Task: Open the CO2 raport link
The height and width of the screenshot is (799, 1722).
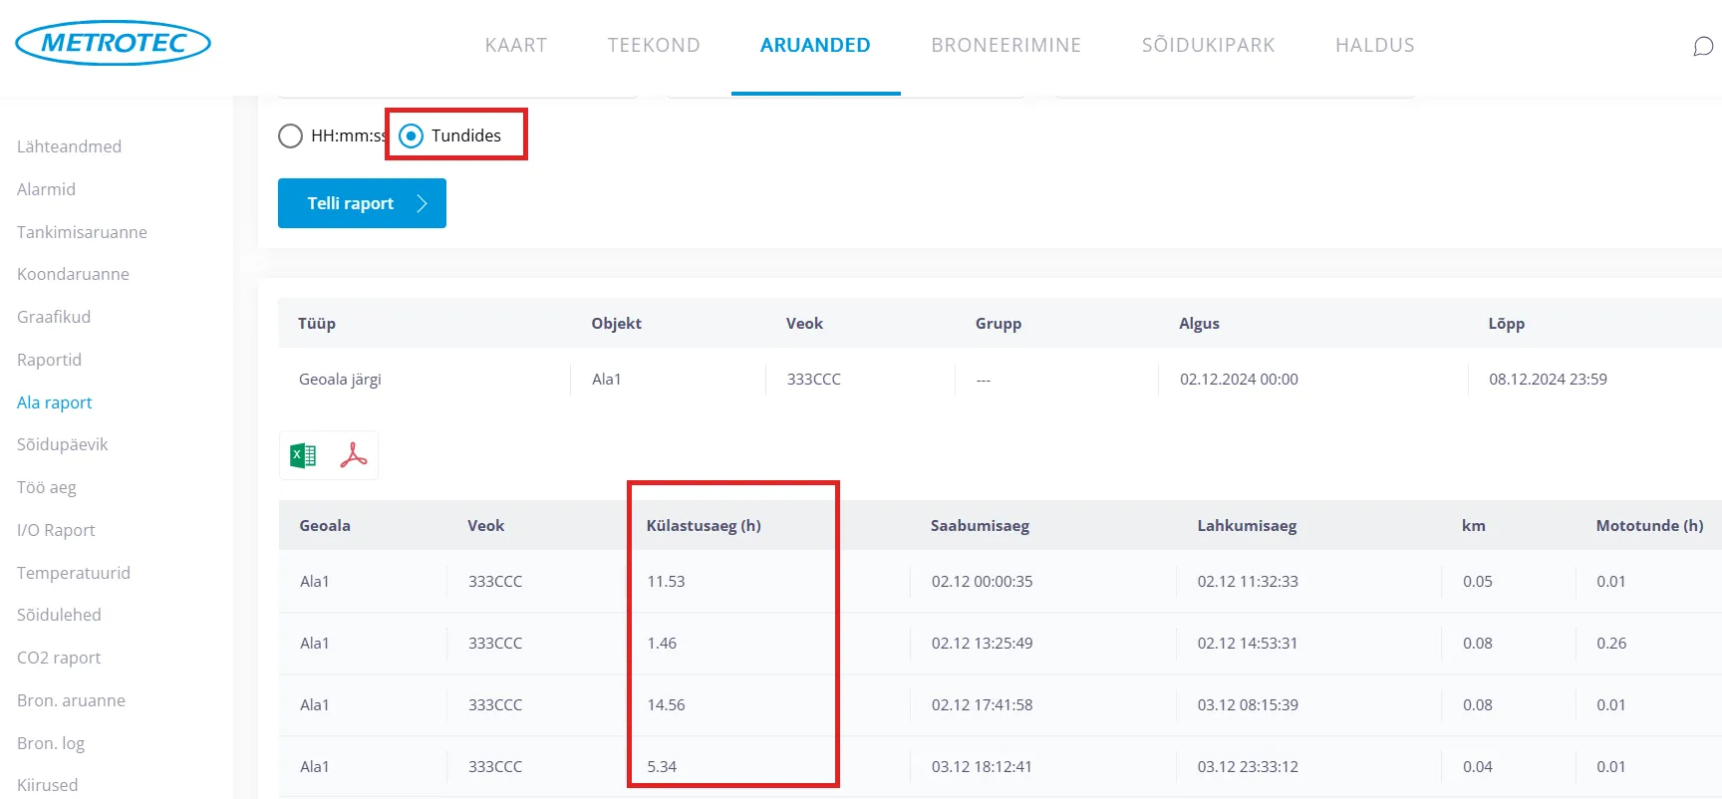Action: coord(59,658)
